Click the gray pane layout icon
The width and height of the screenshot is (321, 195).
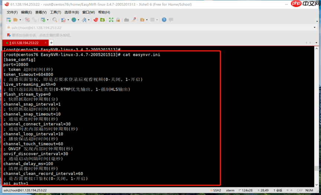[152, 20]
